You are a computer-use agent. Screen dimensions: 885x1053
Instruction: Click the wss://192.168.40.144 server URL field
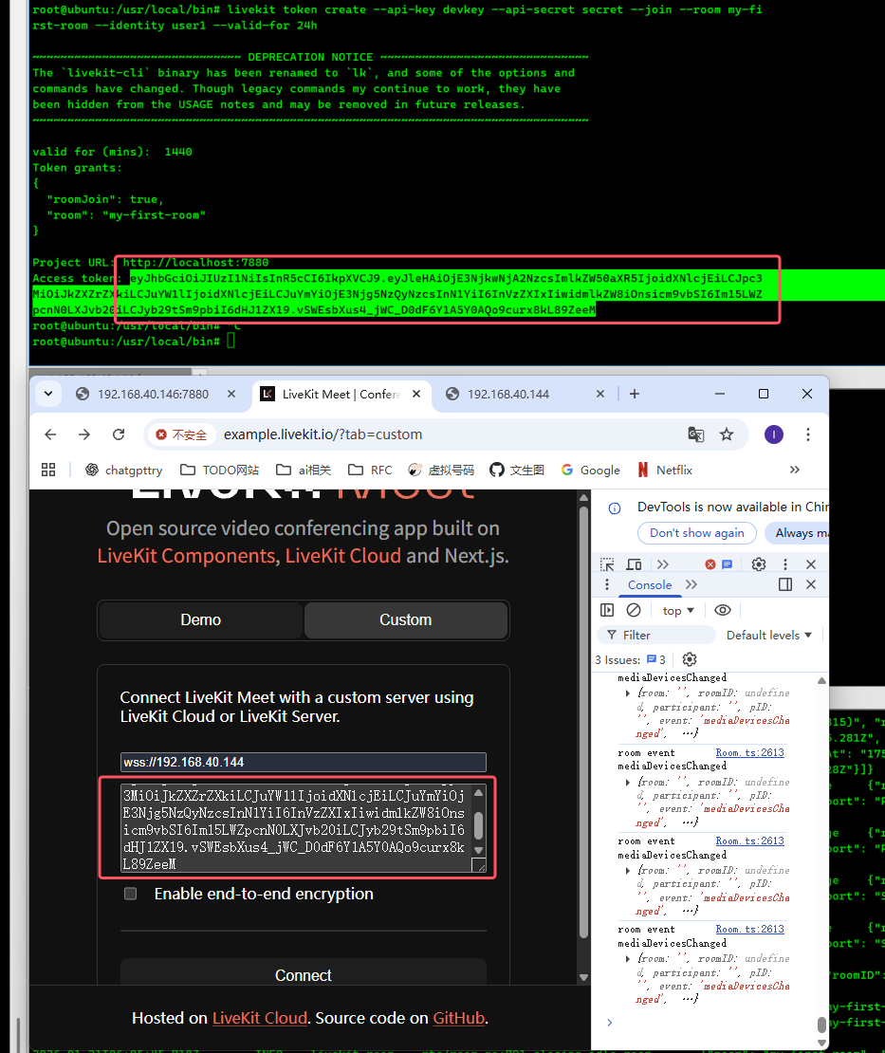pos(303,762)
